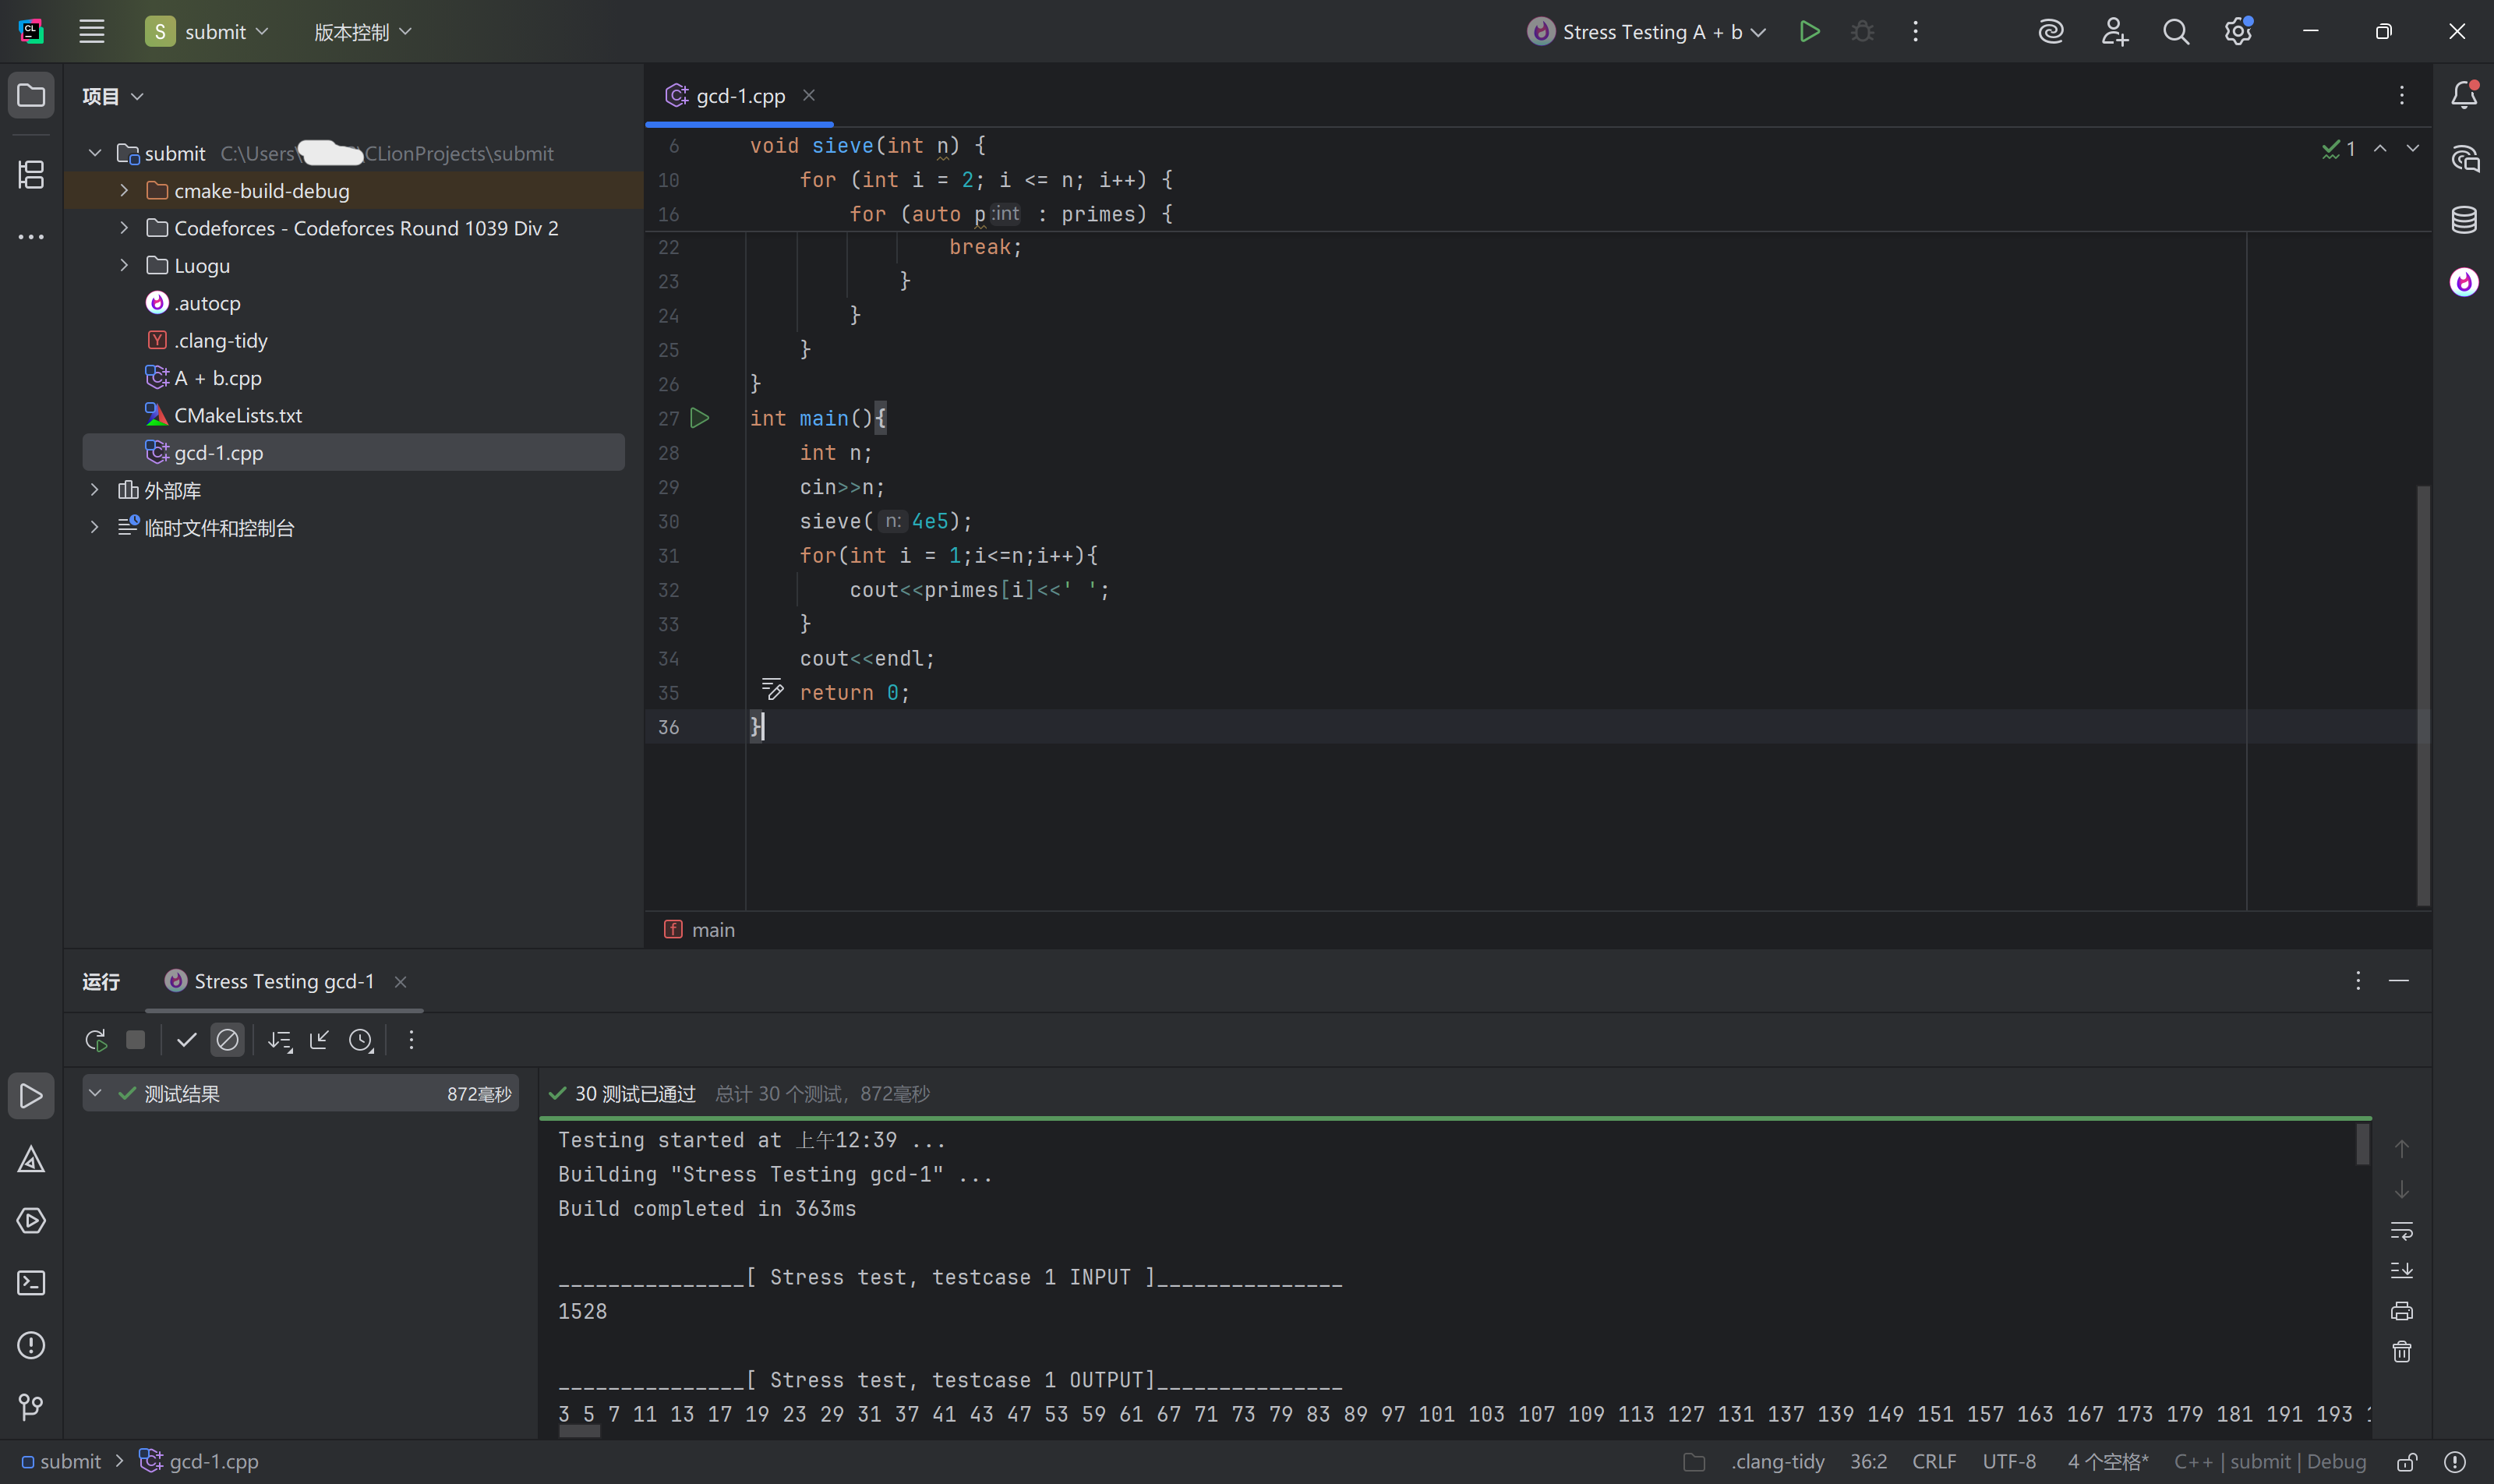Toggle soft-wrap in console output

pyautogui.click(x=2402, y=1230)
